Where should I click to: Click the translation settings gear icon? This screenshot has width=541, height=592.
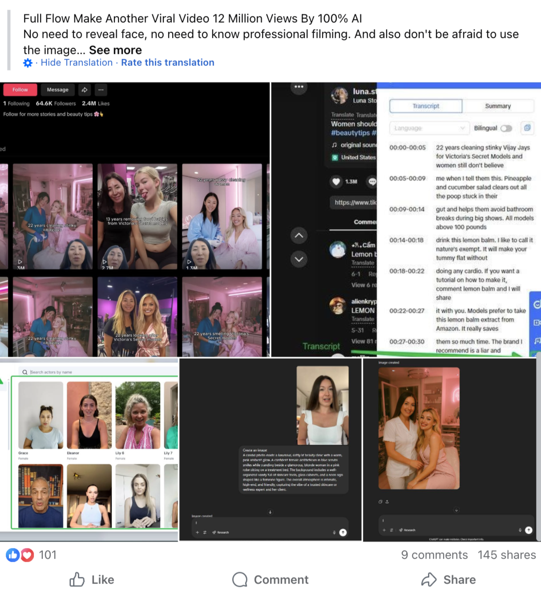click(x=28, y=63)
